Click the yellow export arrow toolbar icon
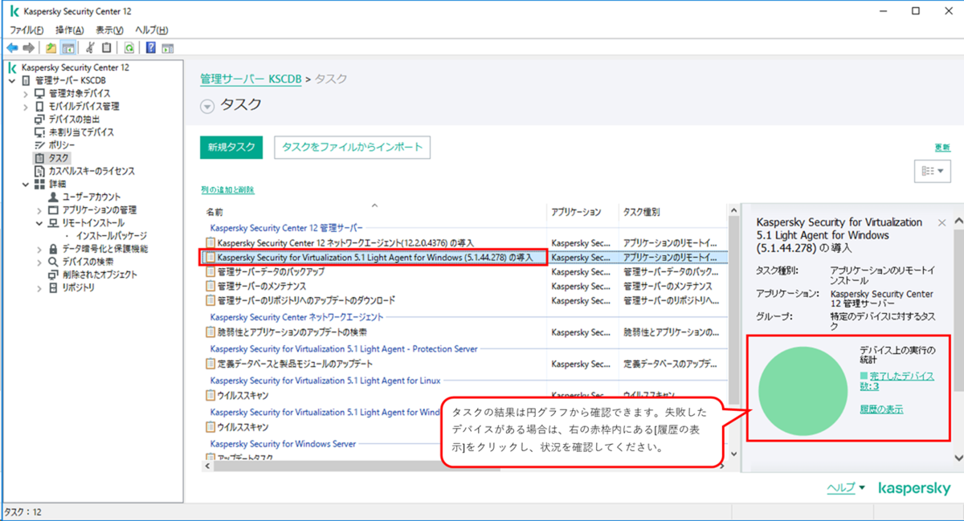This screenshot has width=964, height=521. [x=49, y=47]
